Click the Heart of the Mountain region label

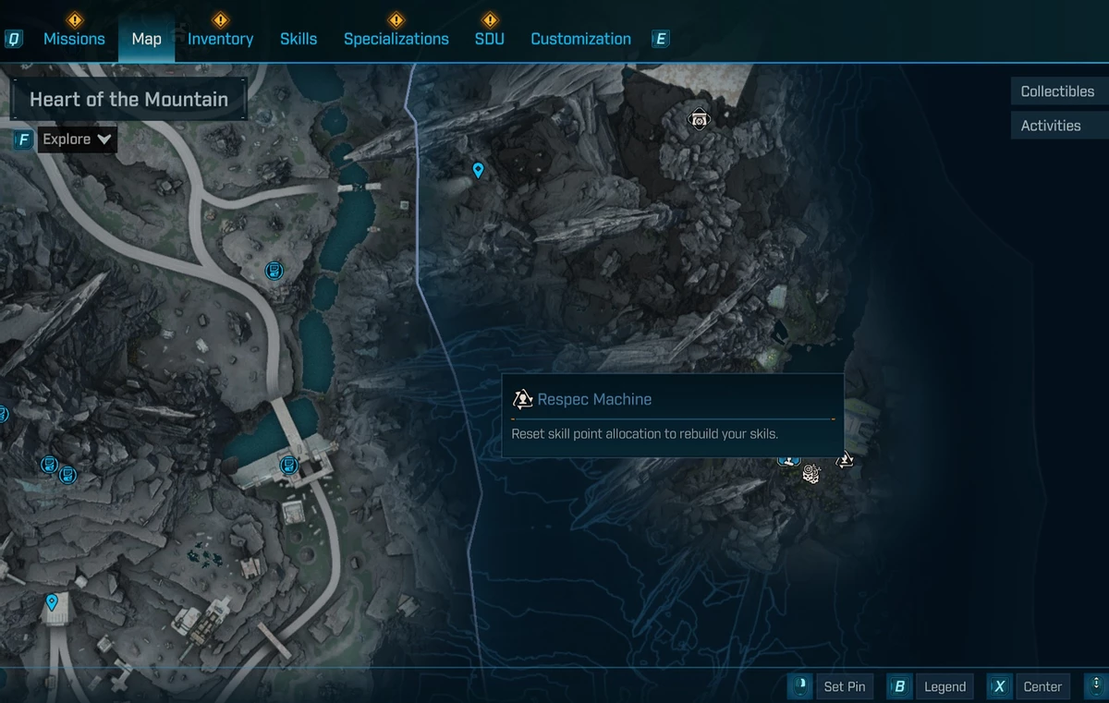coord(129,100)
